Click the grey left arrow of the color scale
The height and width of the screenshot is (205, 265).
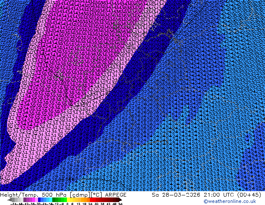10,200
